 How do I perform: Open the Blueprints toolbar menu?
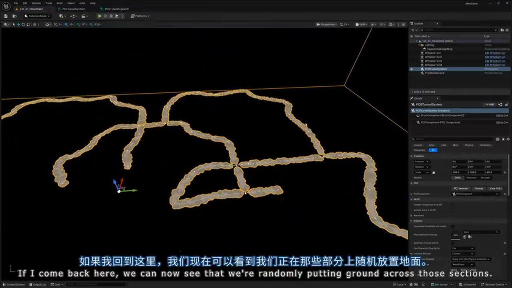tap(73, 16)
